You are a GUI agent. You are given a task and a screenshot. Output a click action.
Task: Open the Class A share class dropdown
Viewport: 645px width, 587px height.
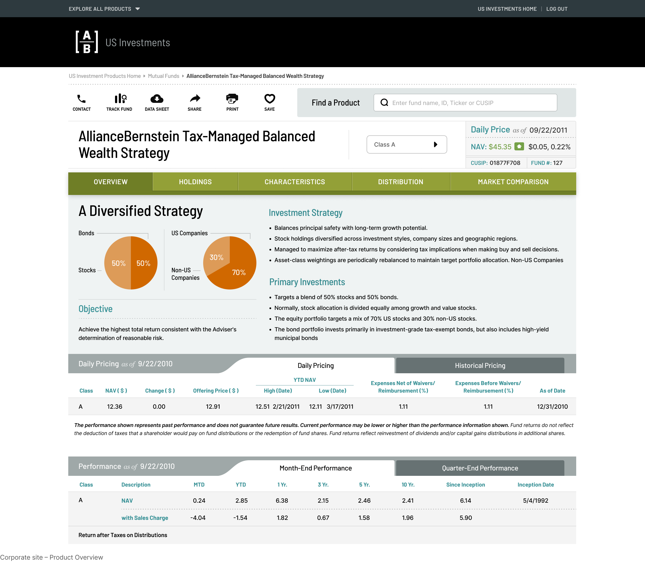[x=407, y=144]
